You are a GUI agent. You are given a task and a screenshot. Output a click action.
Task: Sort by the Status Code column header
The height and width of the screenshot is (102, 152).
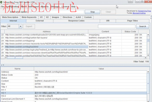[130, 32]
